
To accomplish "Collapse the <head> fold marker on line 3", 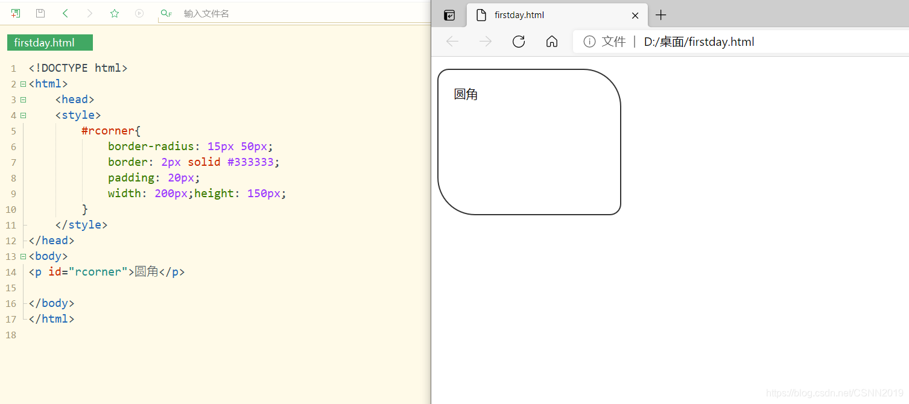I will click(x=23, y=99).
